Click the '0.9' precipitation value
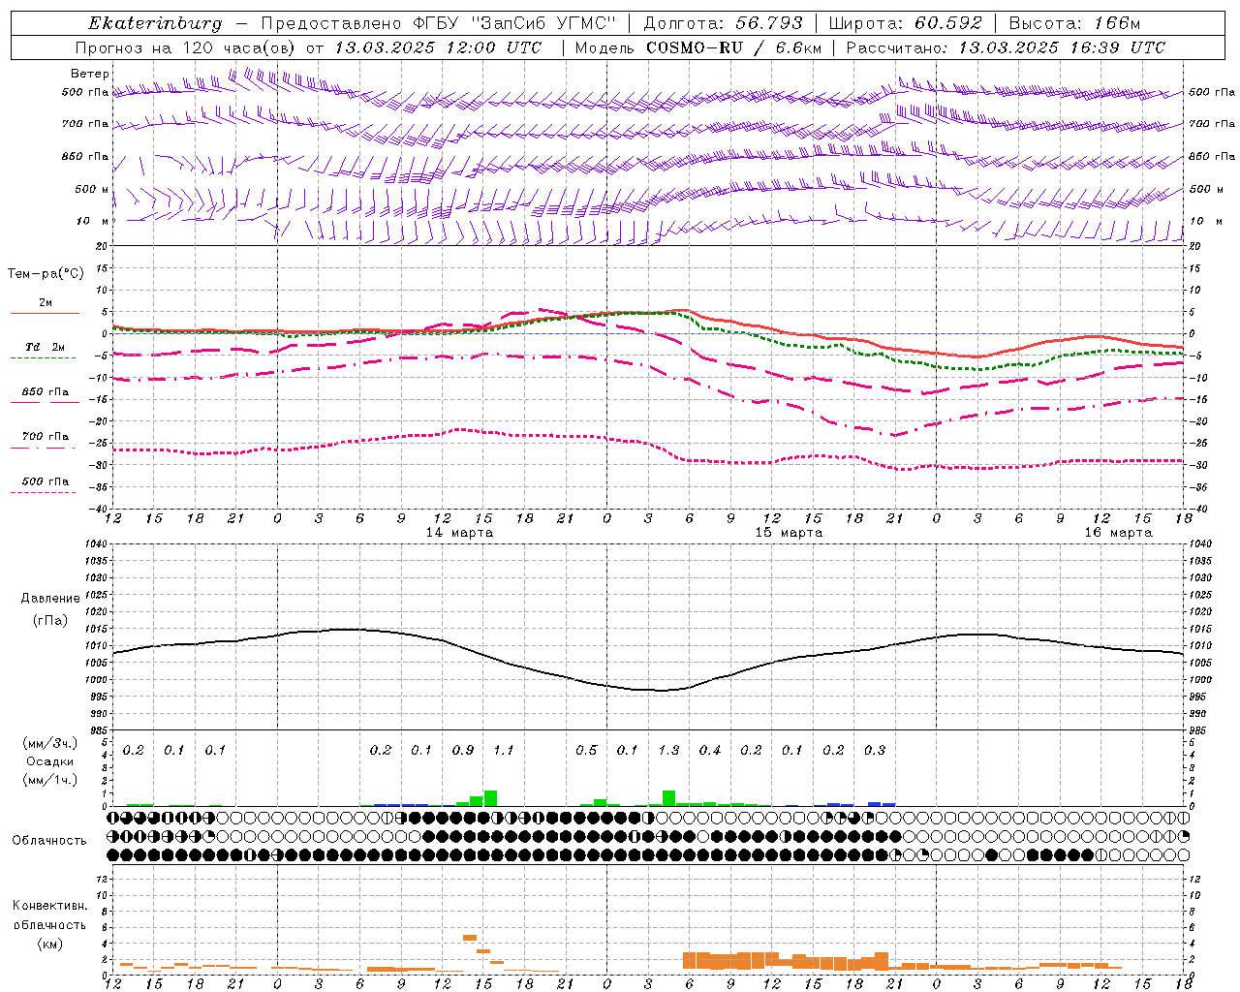Image resolution: width=1240 pixels, height=992 pixels. pos(463,750)
